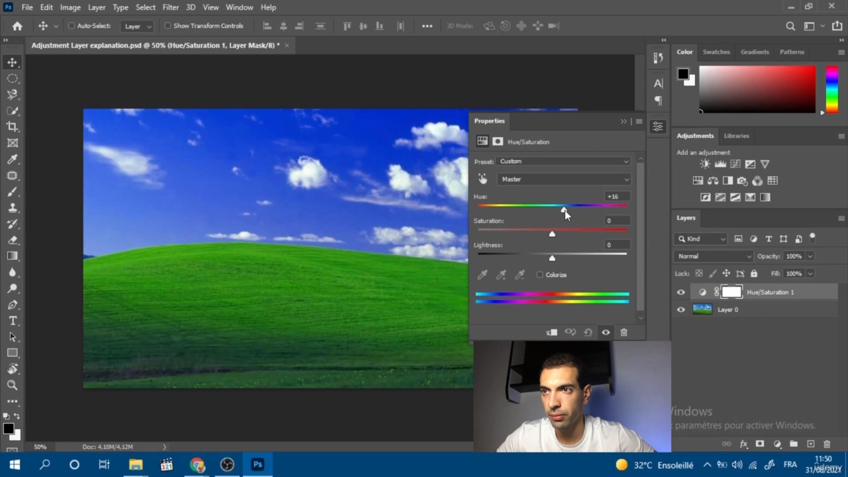848x477 pixels.
Task: Hide the Hue/Saturation 1 layer
Action: [681, 292]
